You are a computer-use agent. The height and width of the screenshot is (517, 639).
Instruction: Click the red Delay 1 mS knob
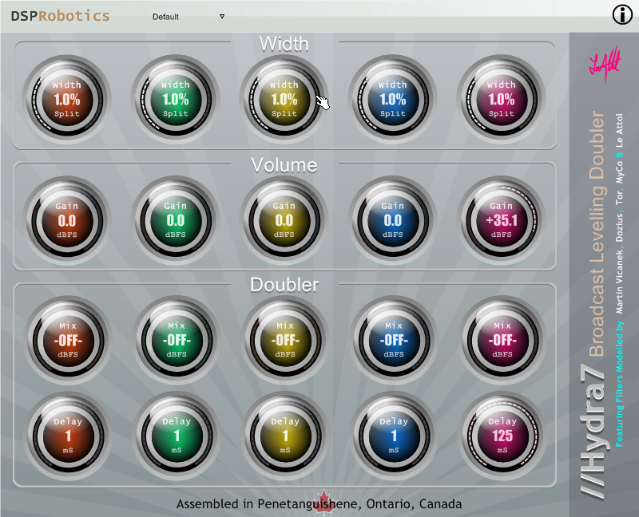68,436
